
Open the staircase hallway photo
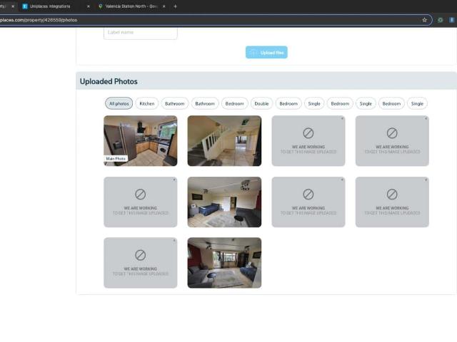tap(224, 140)
